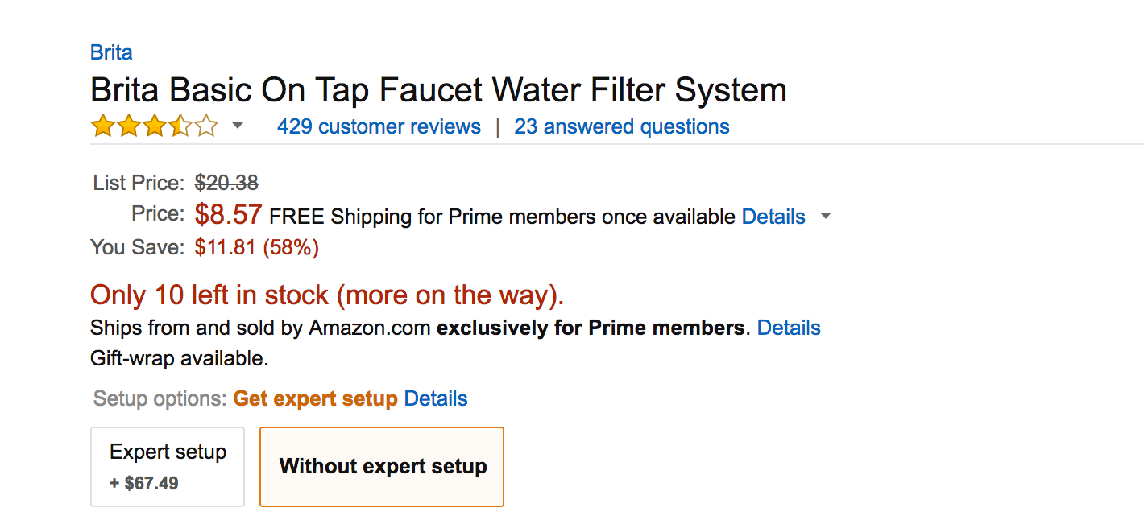Open the 429 customer reviews link
This screenshot has height=520, width=1144.
[379, 127]
